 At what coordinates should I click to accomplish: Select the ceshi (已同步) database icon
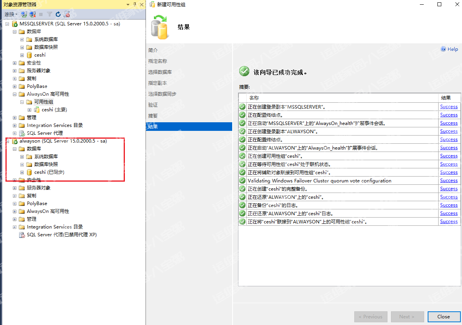pyautogui.click(x=29, y=172)
